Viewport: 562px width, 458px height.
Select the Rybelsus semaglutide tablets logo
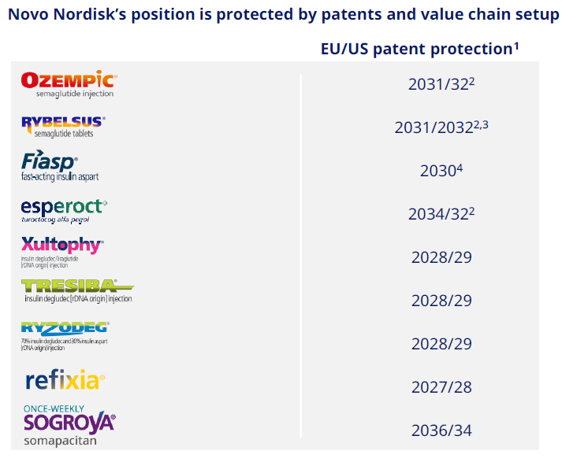pos(63,126)
